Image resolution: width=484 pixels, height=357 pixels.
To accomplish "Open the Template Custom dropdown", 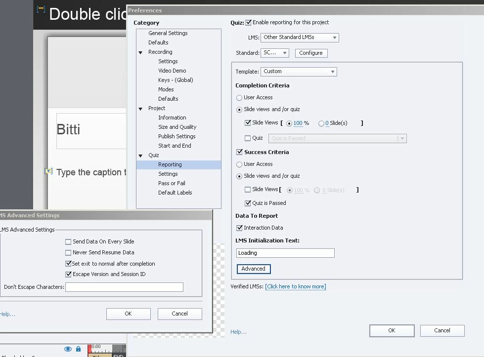I will tap(299, 72).
